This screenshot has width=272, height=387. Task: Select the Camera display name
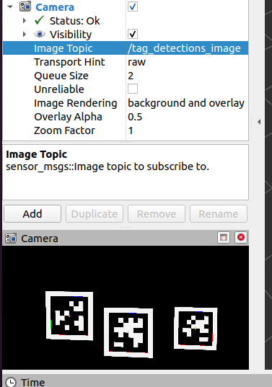(55, 7)
